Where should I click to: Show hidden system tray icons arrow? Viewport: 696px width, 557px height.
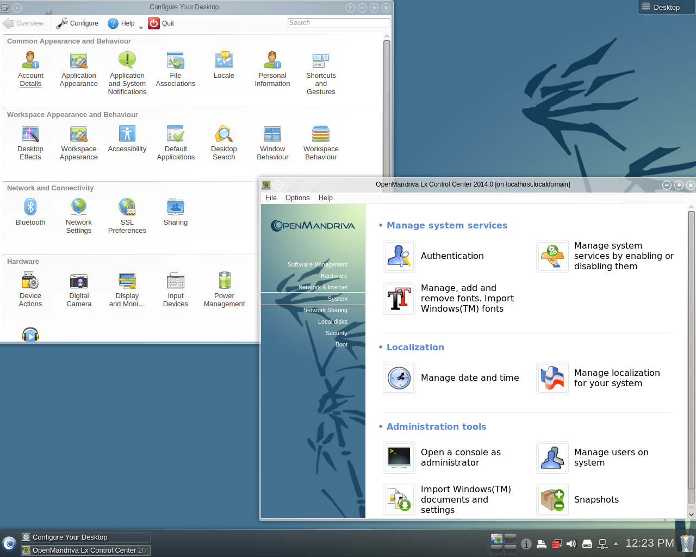616,543
